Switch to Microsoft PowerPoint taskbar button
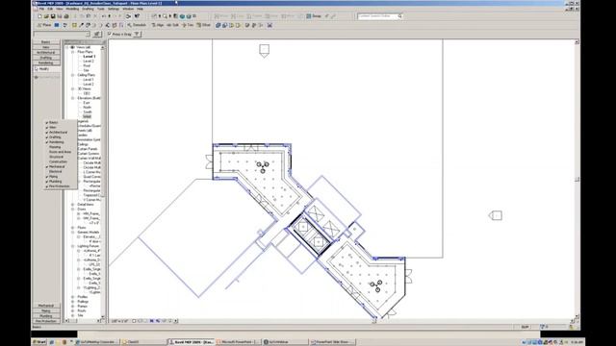The height and width of the screenshot is (346, 616). [x=239, y=342]
